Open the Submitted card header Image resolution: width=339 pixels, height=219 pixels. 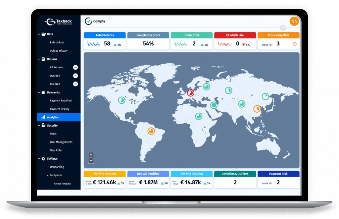point(192,35)
